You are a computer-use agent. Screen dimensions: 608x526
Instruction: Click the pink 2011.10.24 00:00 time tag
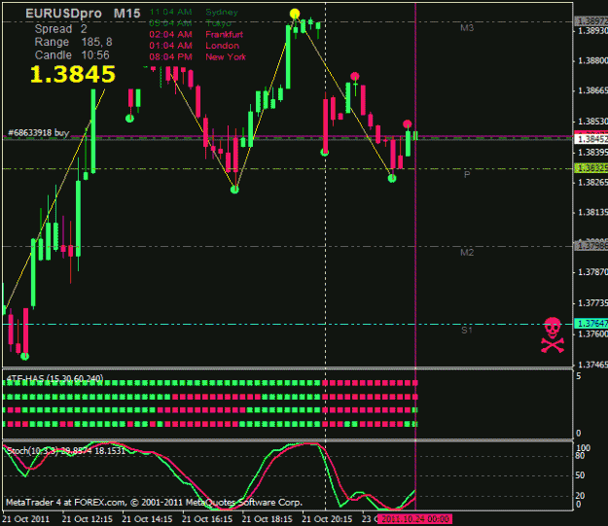(x=414, y=519)
